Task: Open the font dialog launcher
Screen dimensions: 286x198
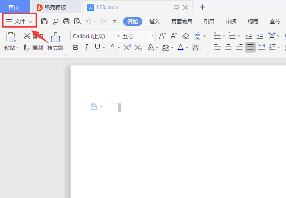Action: (x=206, y=55)
